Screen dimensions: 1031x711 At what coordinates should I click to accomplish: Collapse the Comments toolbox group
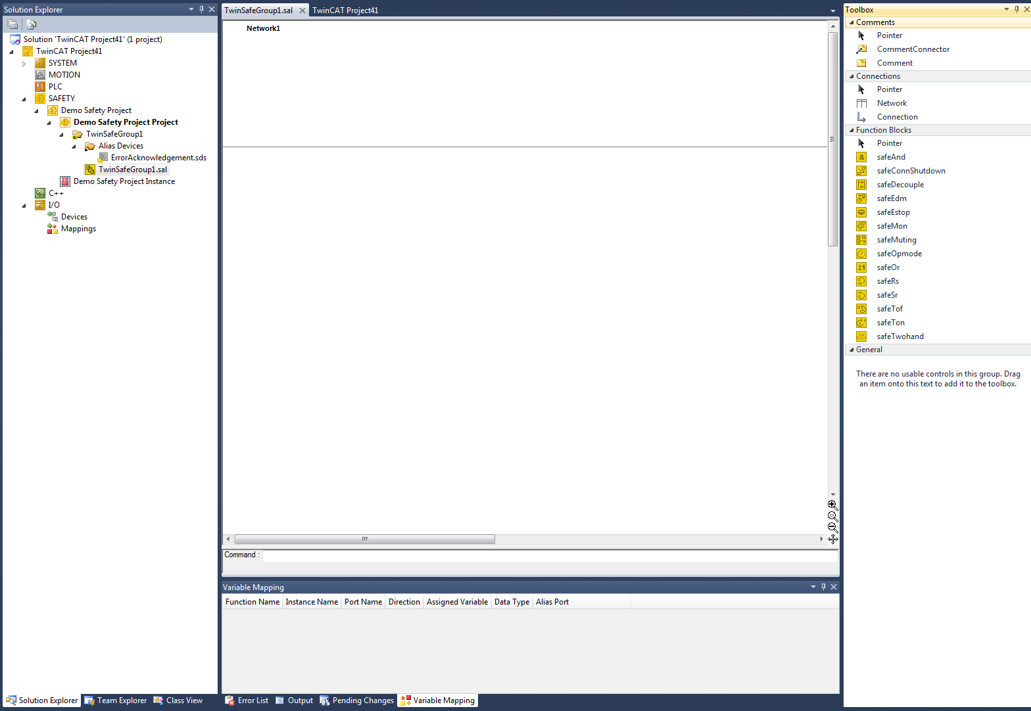851,22
